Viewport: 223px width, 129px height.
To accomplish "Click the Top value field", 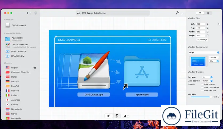I will [x=201, y=28].
